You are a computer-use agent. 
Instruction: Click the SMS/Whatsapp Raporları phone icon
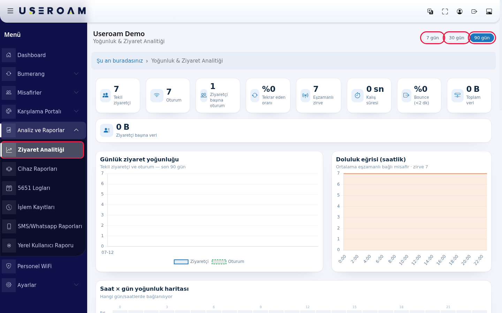pos(9,226)
